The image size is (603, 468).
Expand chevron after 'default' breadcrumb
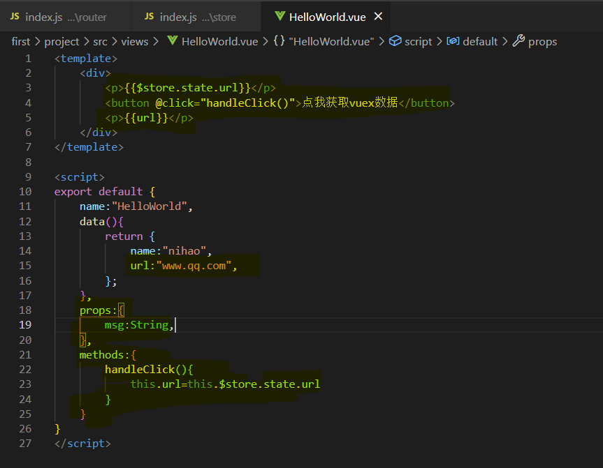[504, 41]
